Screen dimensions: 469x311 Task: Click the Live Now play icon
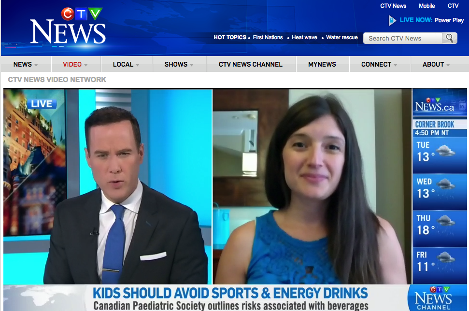click(x=392, y=20)
